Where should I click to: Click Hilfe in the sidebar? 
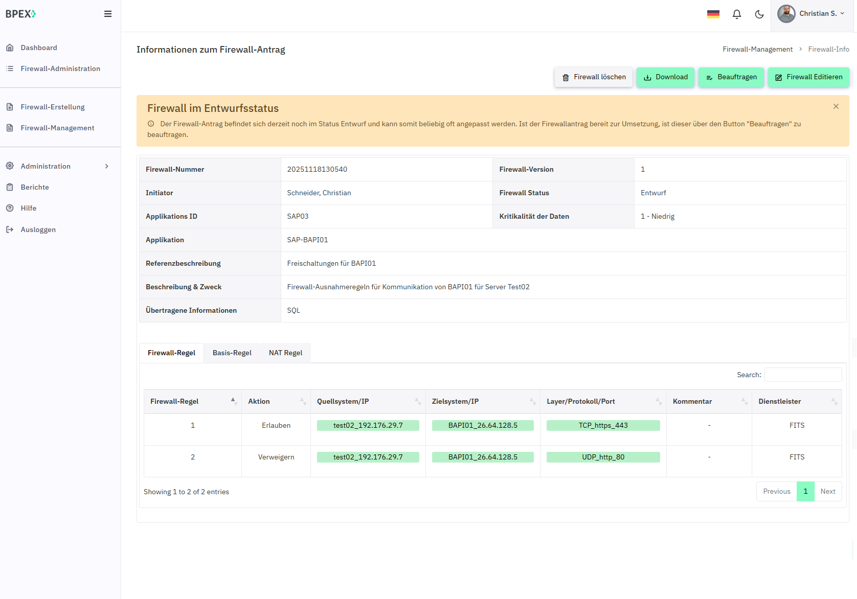pyautogui.click(x=29, y=208)
